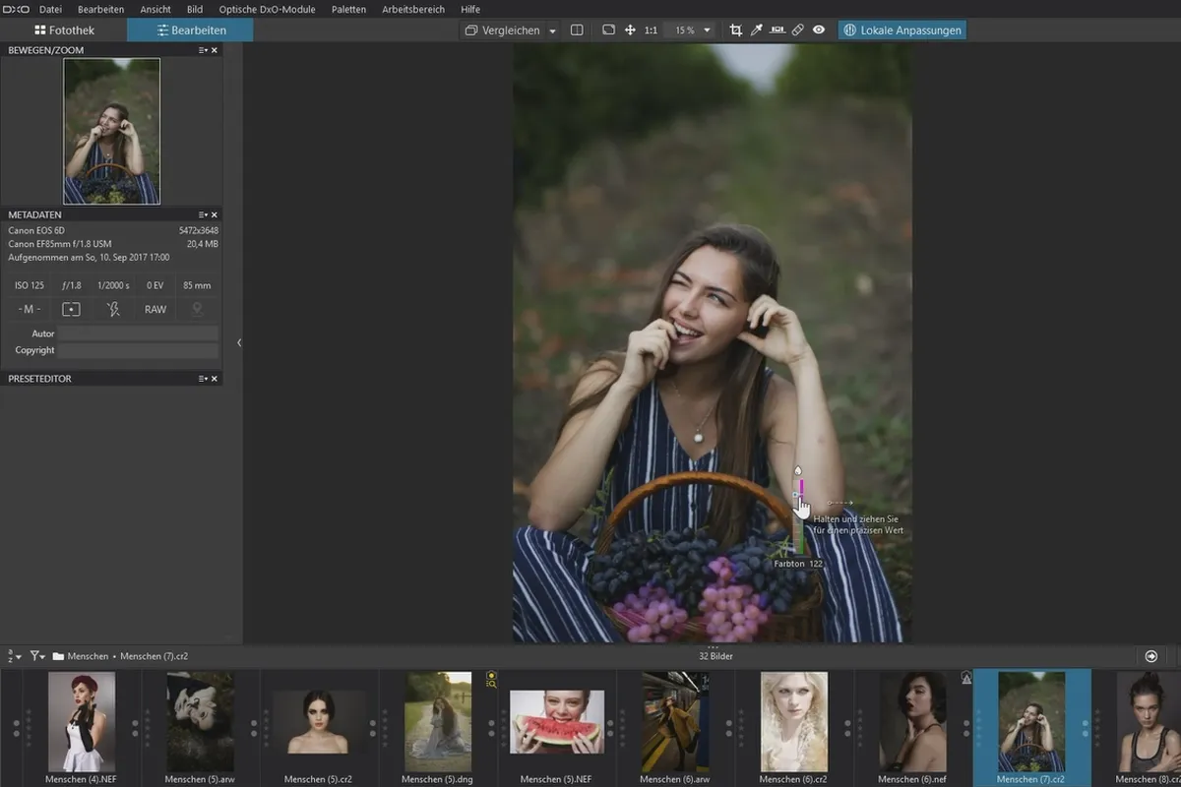Click the Menschen folder in the breadcrumb
Screen dimensions: 1181x787
[89, 656]
